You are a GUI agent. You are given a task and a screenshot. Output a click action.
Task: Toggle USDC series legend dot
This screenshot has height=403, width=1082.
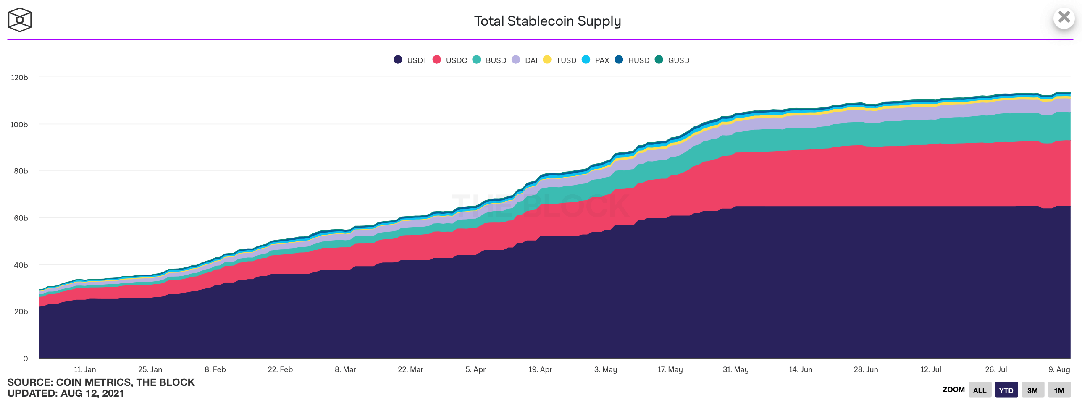(x=437, y=60)
